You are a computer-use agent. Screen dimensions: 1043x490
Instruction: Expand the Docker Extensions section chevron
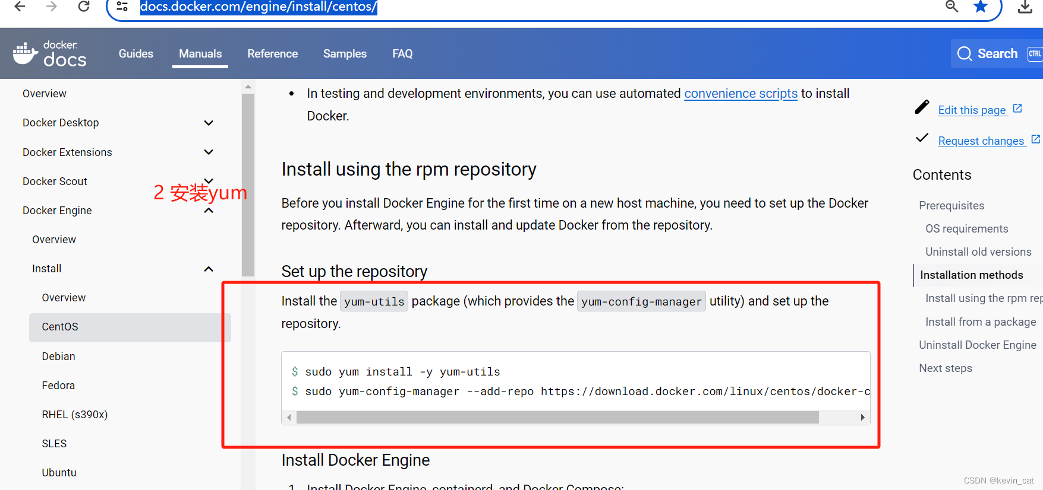point(209,152)
